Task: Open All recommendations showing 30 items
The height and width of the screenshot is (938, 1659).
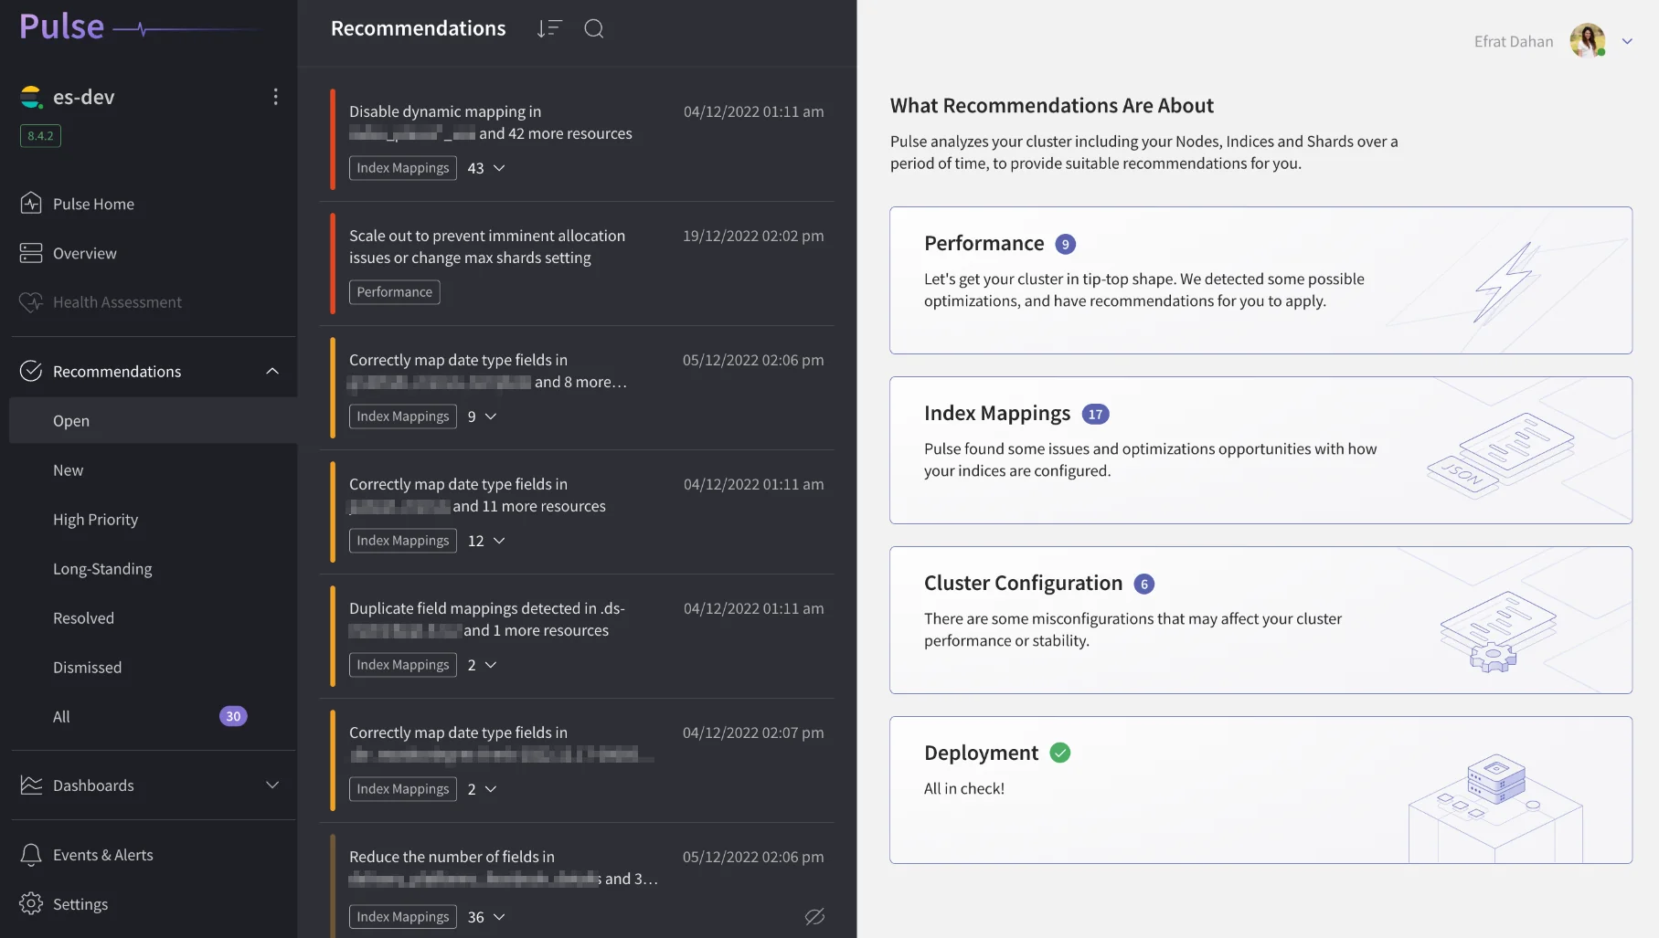Action: coord(60,716)
